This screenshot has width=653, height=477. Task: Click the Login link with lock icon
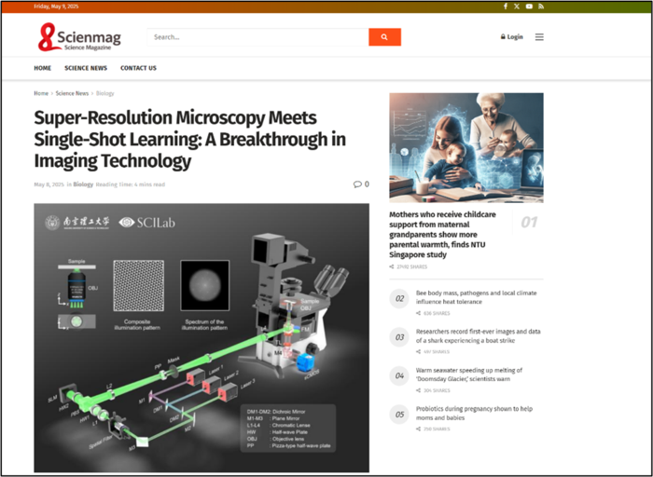511,37
